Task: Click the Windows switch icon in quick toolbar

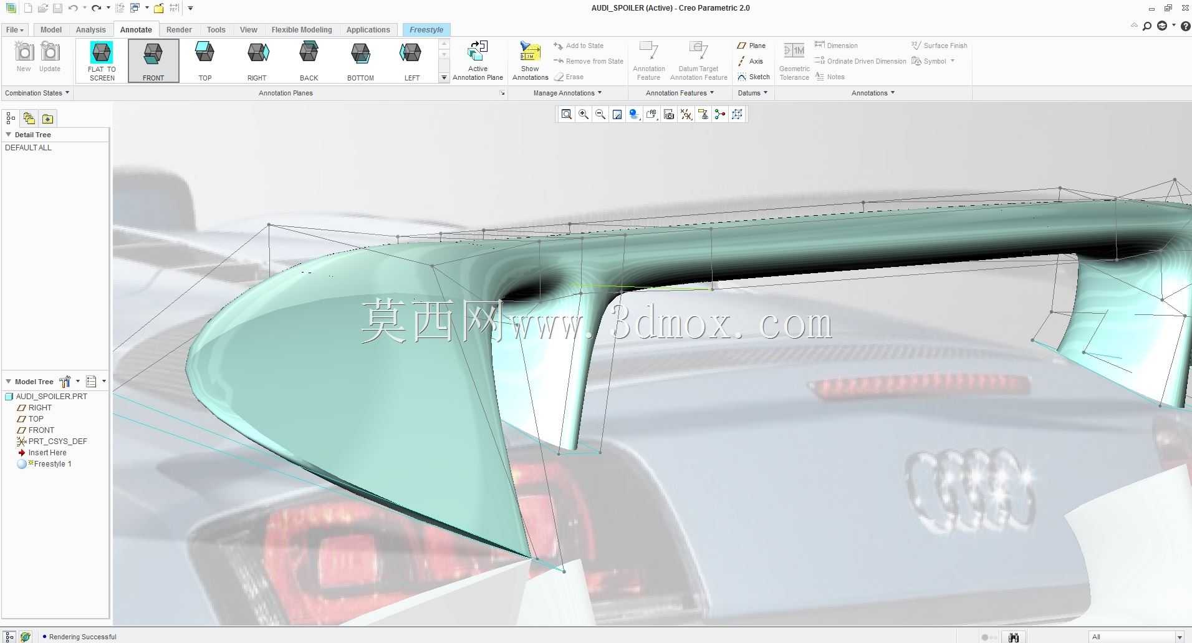Action: (135, 8)
